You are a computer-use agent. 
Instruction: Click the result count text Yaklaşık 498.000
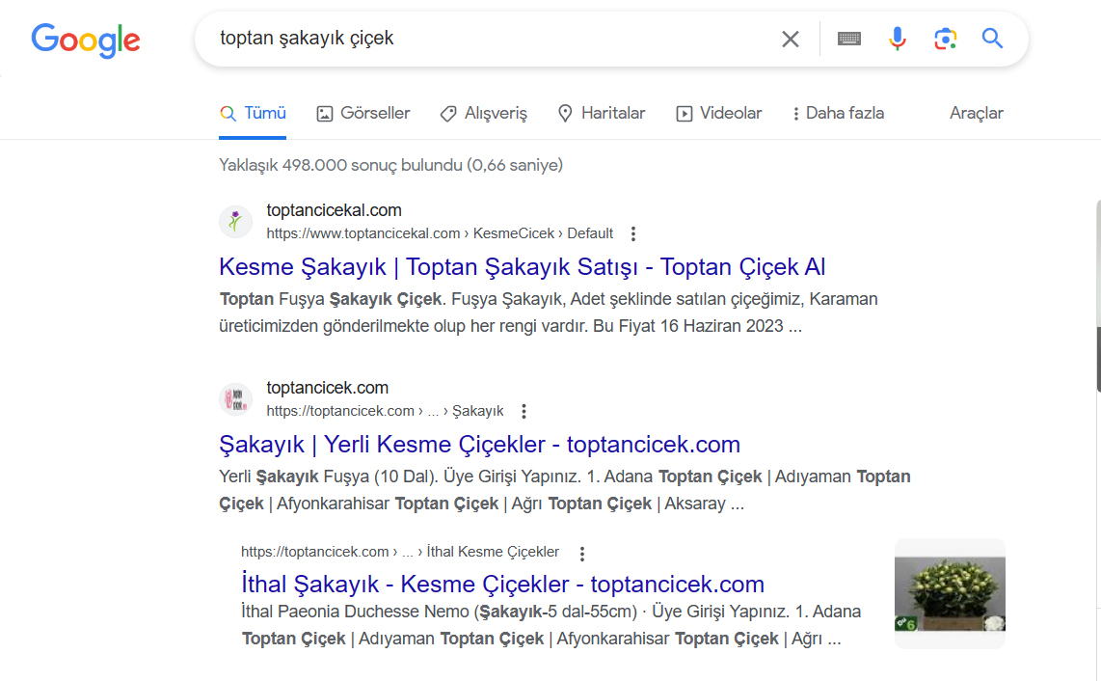391,165
